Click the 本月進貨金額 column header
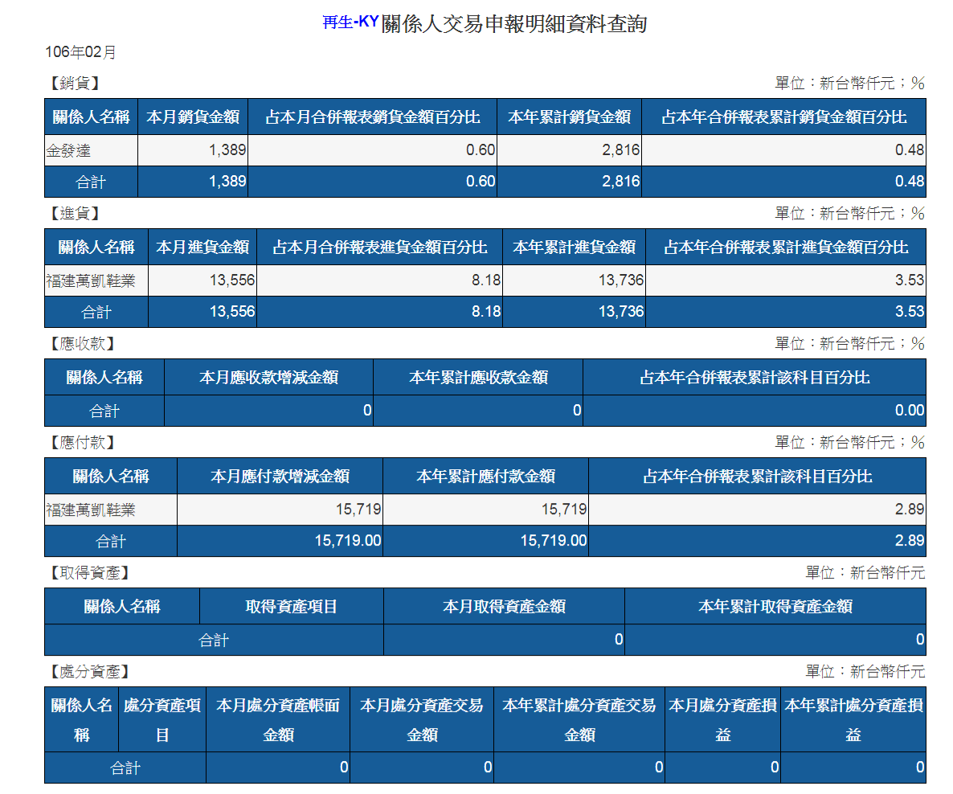This screenshot has height=794, width=953. pos(202,247)
